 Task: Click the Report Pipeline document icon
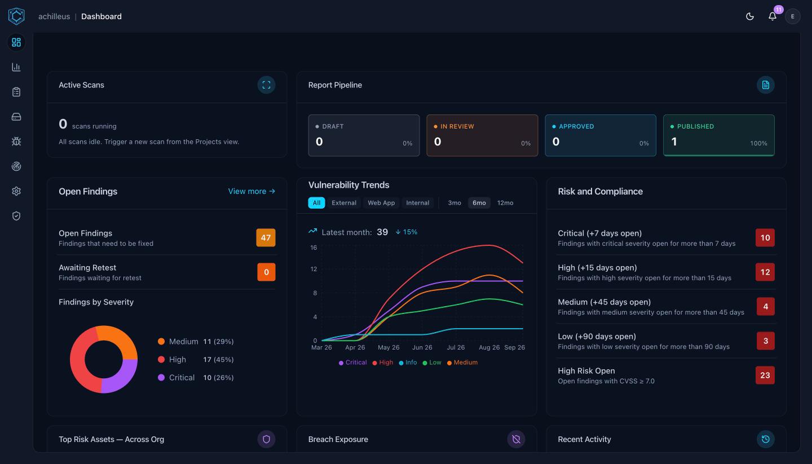click(766, 85)
